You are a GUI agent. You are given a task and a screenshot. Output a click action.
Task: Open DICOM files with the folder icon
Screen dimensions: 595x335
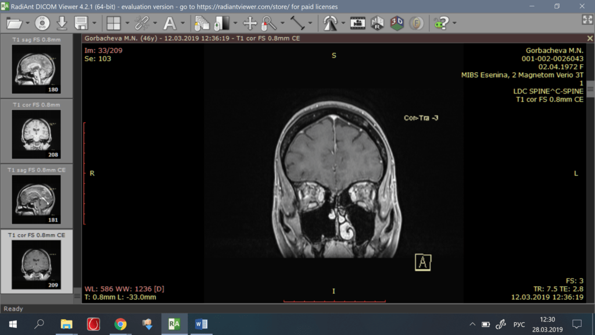pyautogui.click(x=15, y=23)
